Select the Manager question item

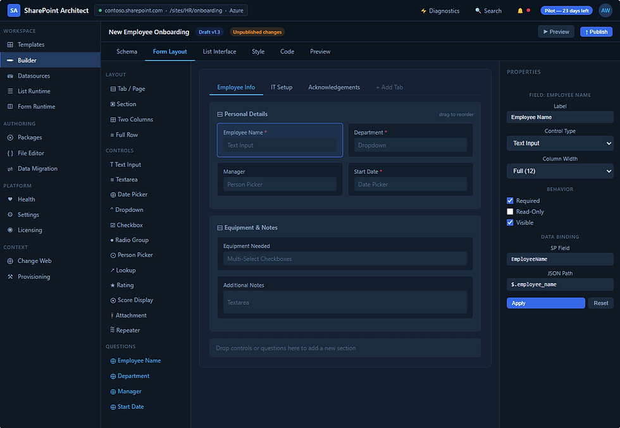[x=126, y=391]
